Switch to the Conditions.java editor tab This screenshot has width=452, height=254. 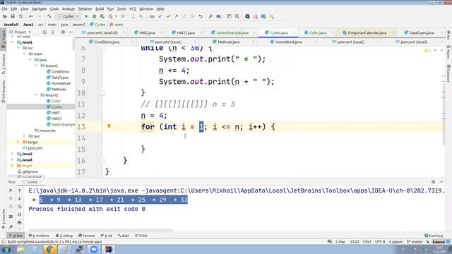pos(107,42)
